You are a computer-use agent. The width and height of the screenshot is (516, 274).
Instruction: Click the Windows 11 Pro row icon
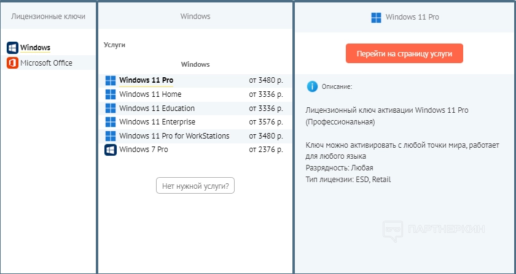pyautogui.click(x=111, y=80)
